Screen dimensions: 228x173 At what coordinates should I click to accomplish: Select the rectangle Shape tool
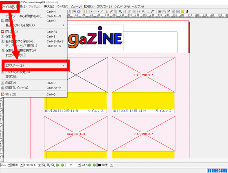88,11
